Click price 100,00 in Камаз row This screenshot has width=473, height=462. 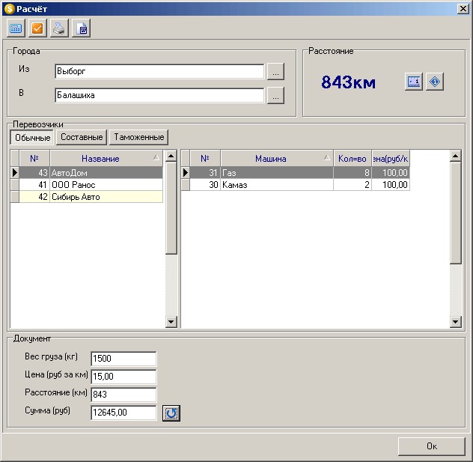[x=391, y=185]
